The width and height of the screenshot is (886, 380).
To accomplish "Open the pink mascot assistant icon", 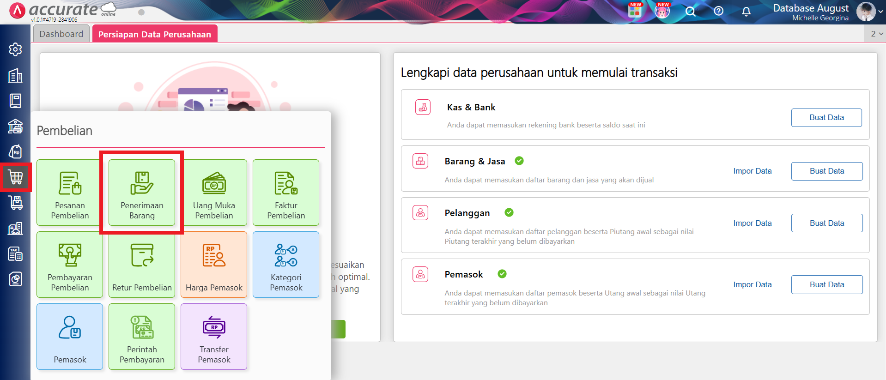I will (662, 10).
